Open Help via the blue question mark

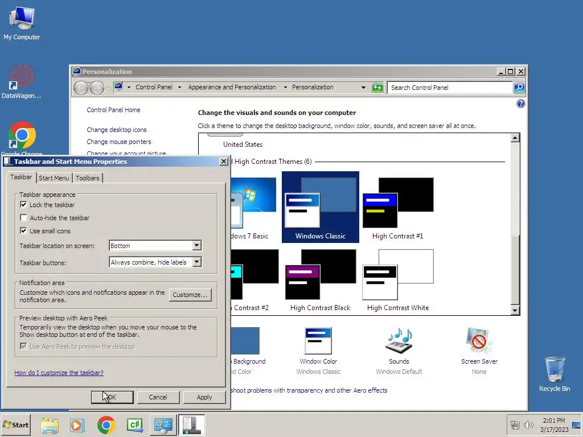(x=520, y=104)
